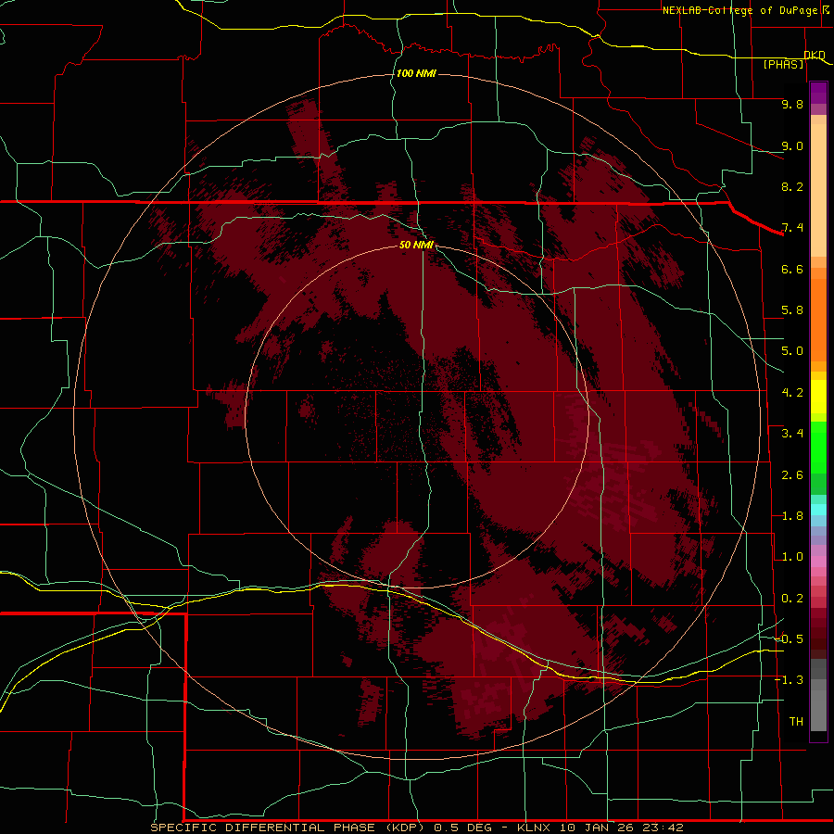834x834 pixels.
Task: Click the 6.6 value on color scale
Action: (x=792, y=269)
